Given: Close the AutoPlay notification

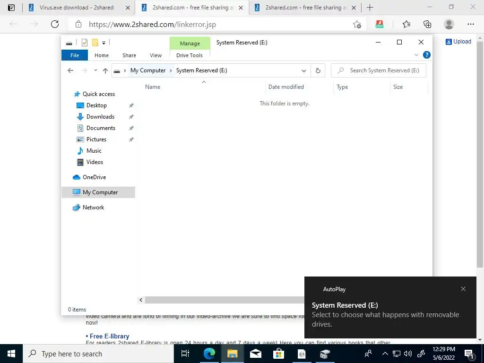Looking at the screenshot, I should point(463,289).
